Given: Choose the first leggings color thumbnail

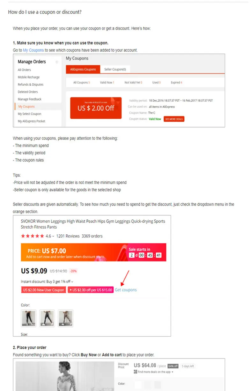Looking at the screenshot, I should pos(29,318).
